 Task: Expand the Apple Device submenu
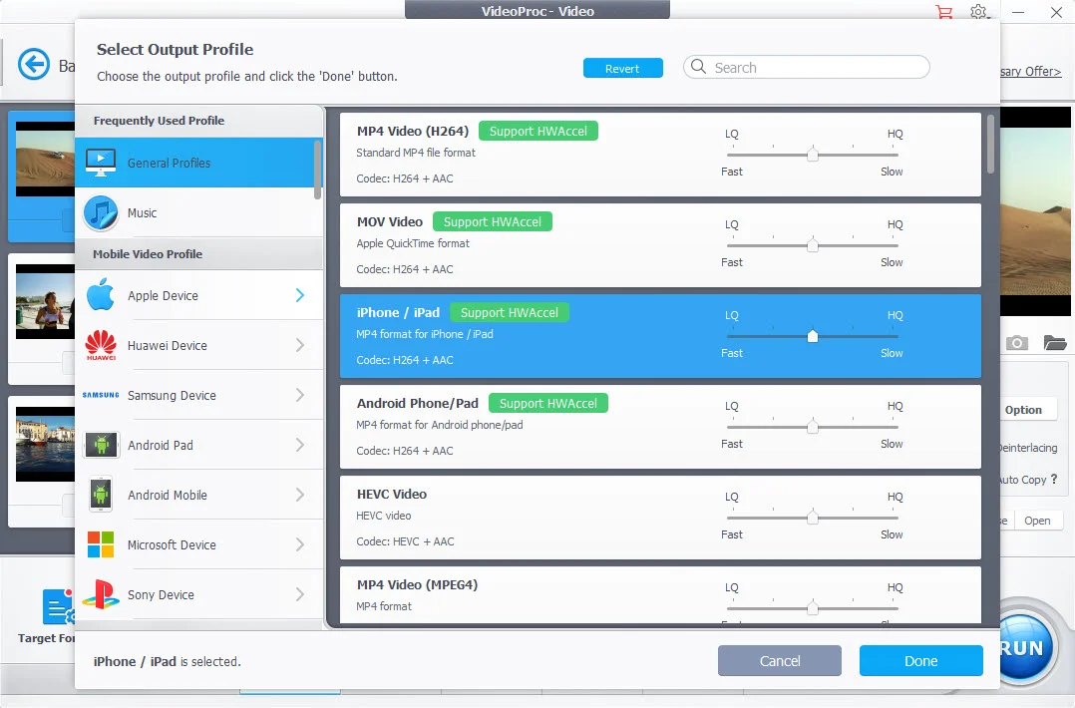pos(299,294)
